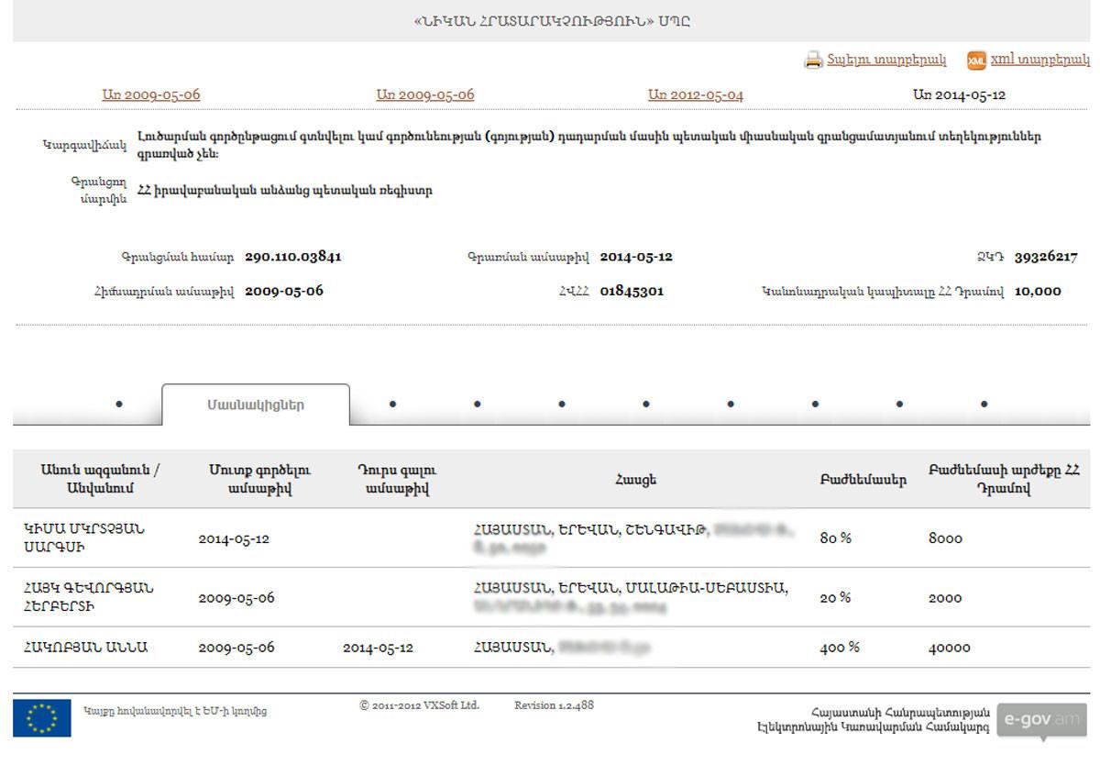The width and height of the screenshot is (1100, 765).
Task: Select the Առ 2014-05-12 current version
Action: pos(959,94)
